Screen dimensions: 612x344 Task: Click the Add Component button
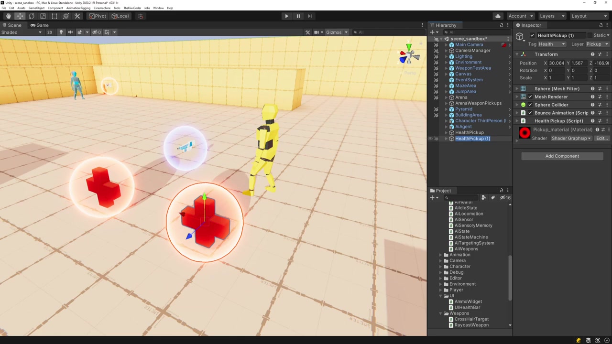[562, 156]
